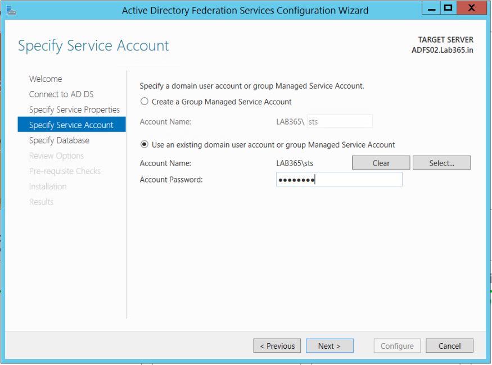Screen dimensions: 492x365
Task: Focus the Account Password field
Action: [339, 179]
